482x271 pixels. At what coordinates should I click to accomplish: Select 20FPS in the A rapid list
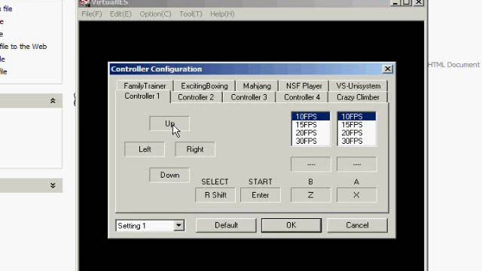click(356, 132)
